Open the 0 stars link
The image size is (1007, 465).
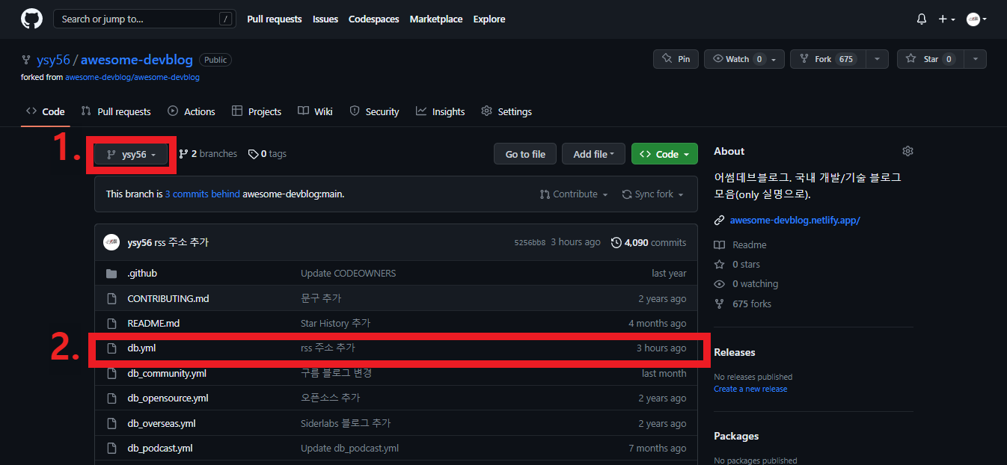[738, 265]
